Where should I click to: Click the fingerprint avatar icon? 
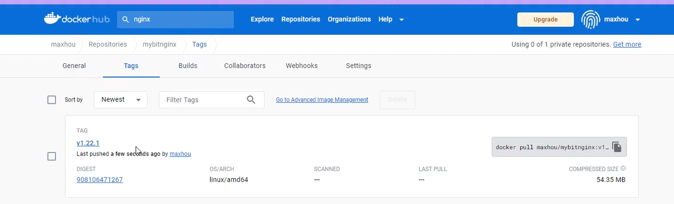(590, 19)
